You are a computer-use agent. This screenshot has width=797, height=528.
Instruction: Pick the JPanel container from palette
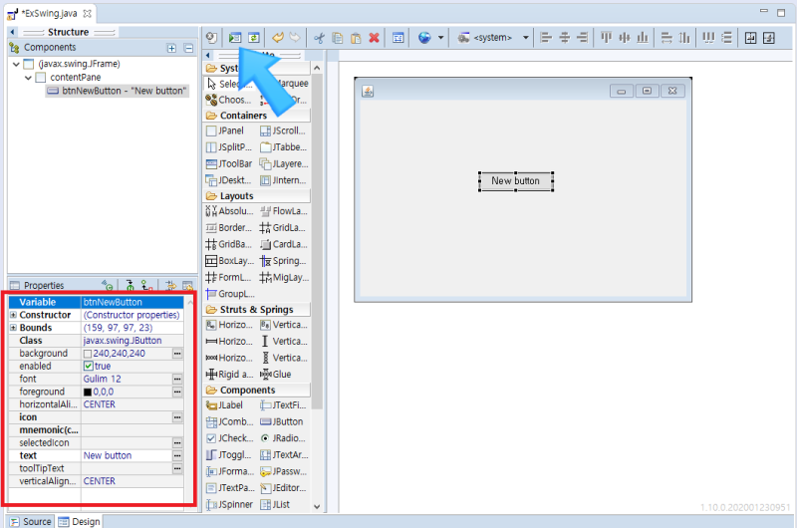point(225,131)
